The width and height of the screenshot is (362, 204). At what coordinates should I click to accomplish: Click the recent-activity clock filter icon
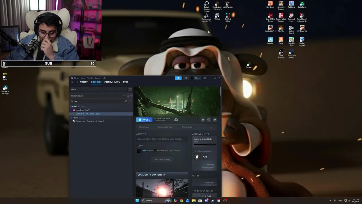pos(128,96)
